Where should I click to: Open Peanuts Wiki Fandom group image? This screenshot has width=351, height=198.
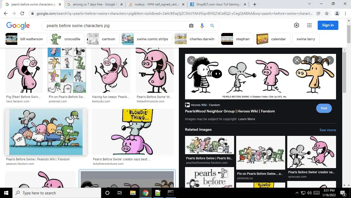pos(46,132)
